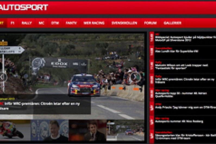Select the small rally car thumbnail
The height and width of the screenshot is (144, 216).
tap(126, 130)
